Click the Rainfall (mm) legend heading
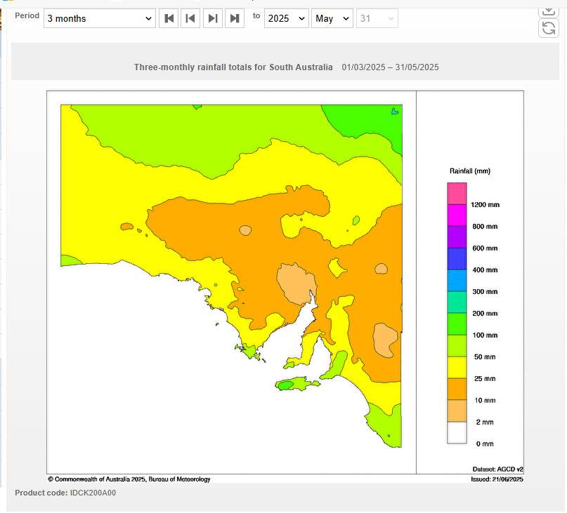This screenshot has width=567, height=513. point(470,171)
